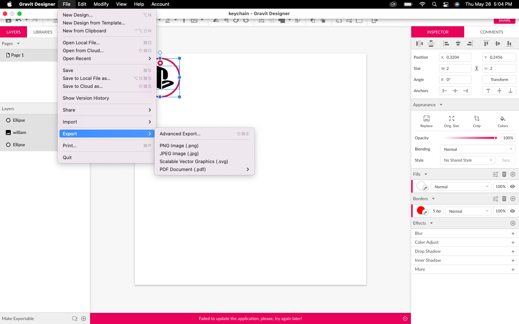Open the Blending mode dropdown
Image resolution: width=519 pixels, height=324 pixels.
(478, 149)
